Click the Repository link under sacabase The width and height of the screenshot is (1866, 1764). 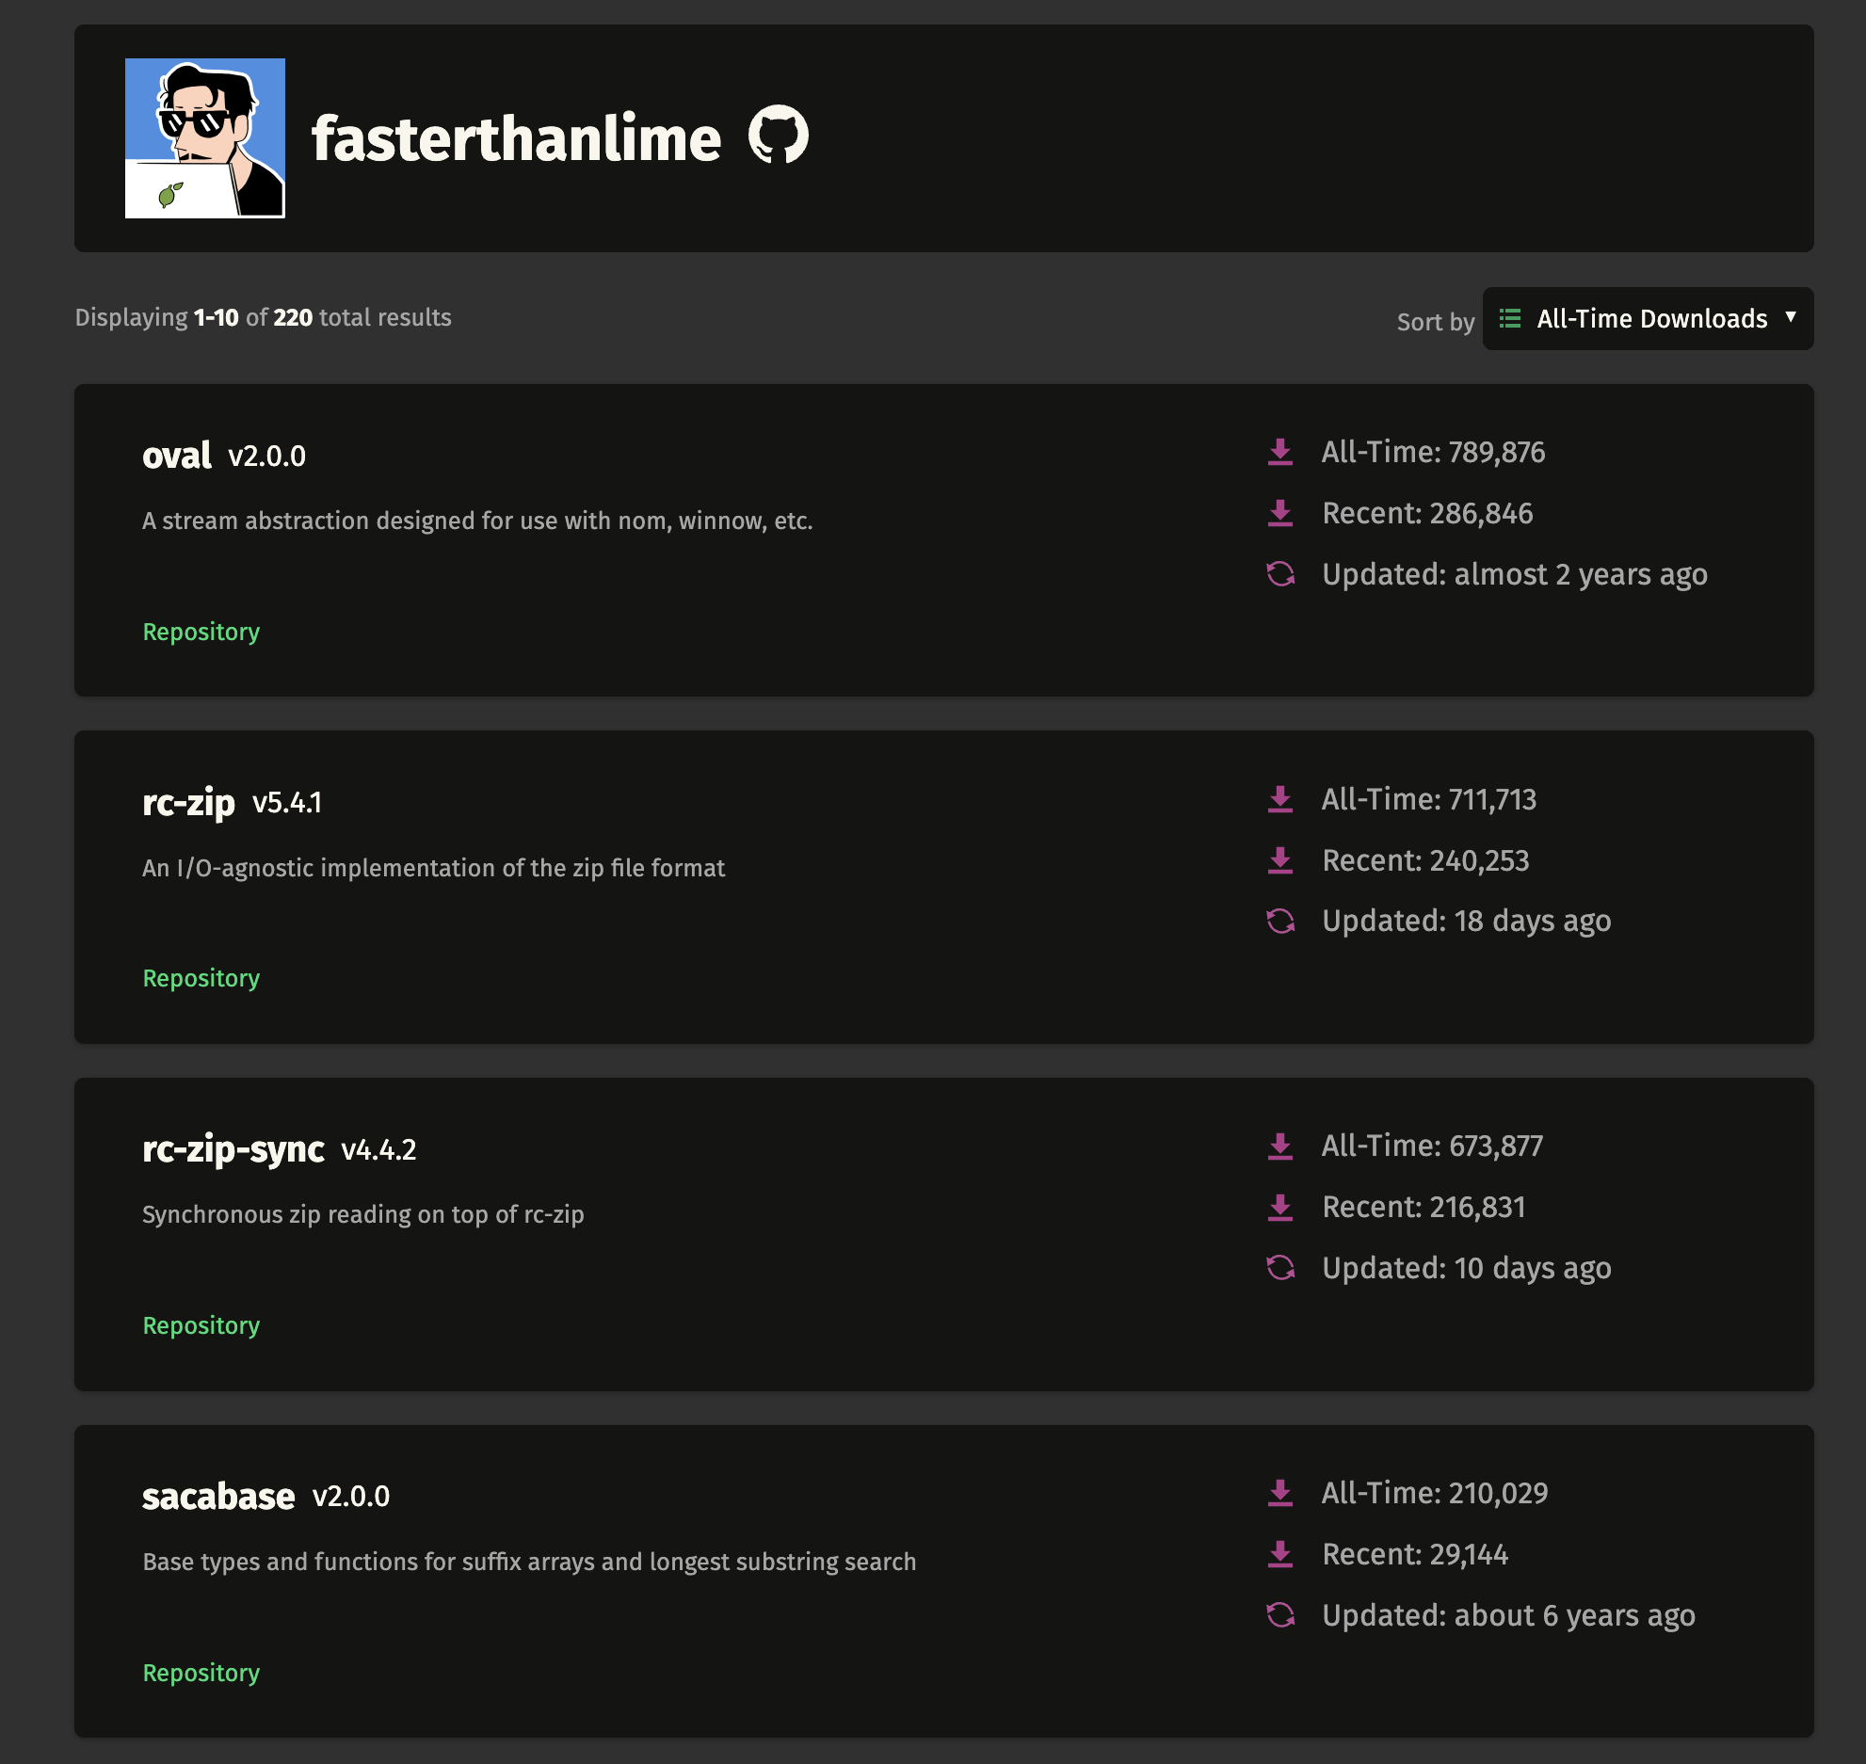click(201, 1673)
